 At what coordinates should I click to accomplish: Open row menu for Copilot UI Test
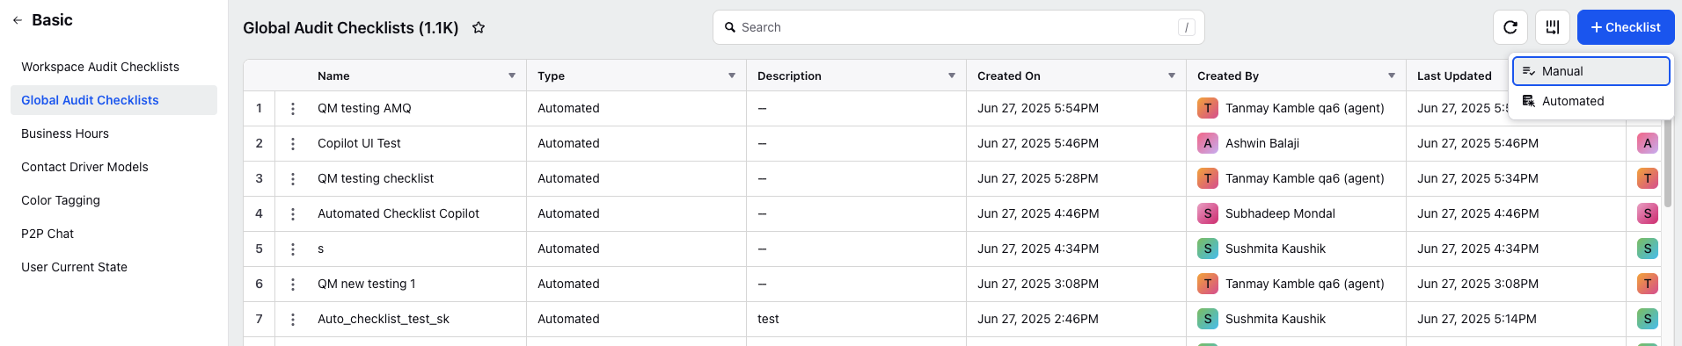[x=293, y=144]
